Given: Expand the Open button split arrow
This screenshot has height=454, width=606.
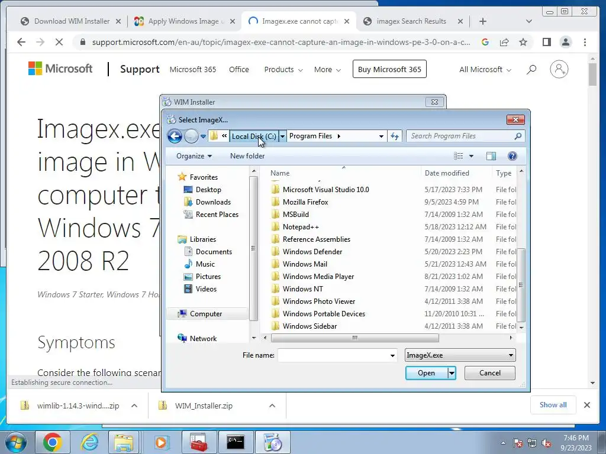Looking at the screenshot, I should coord(452,373).
